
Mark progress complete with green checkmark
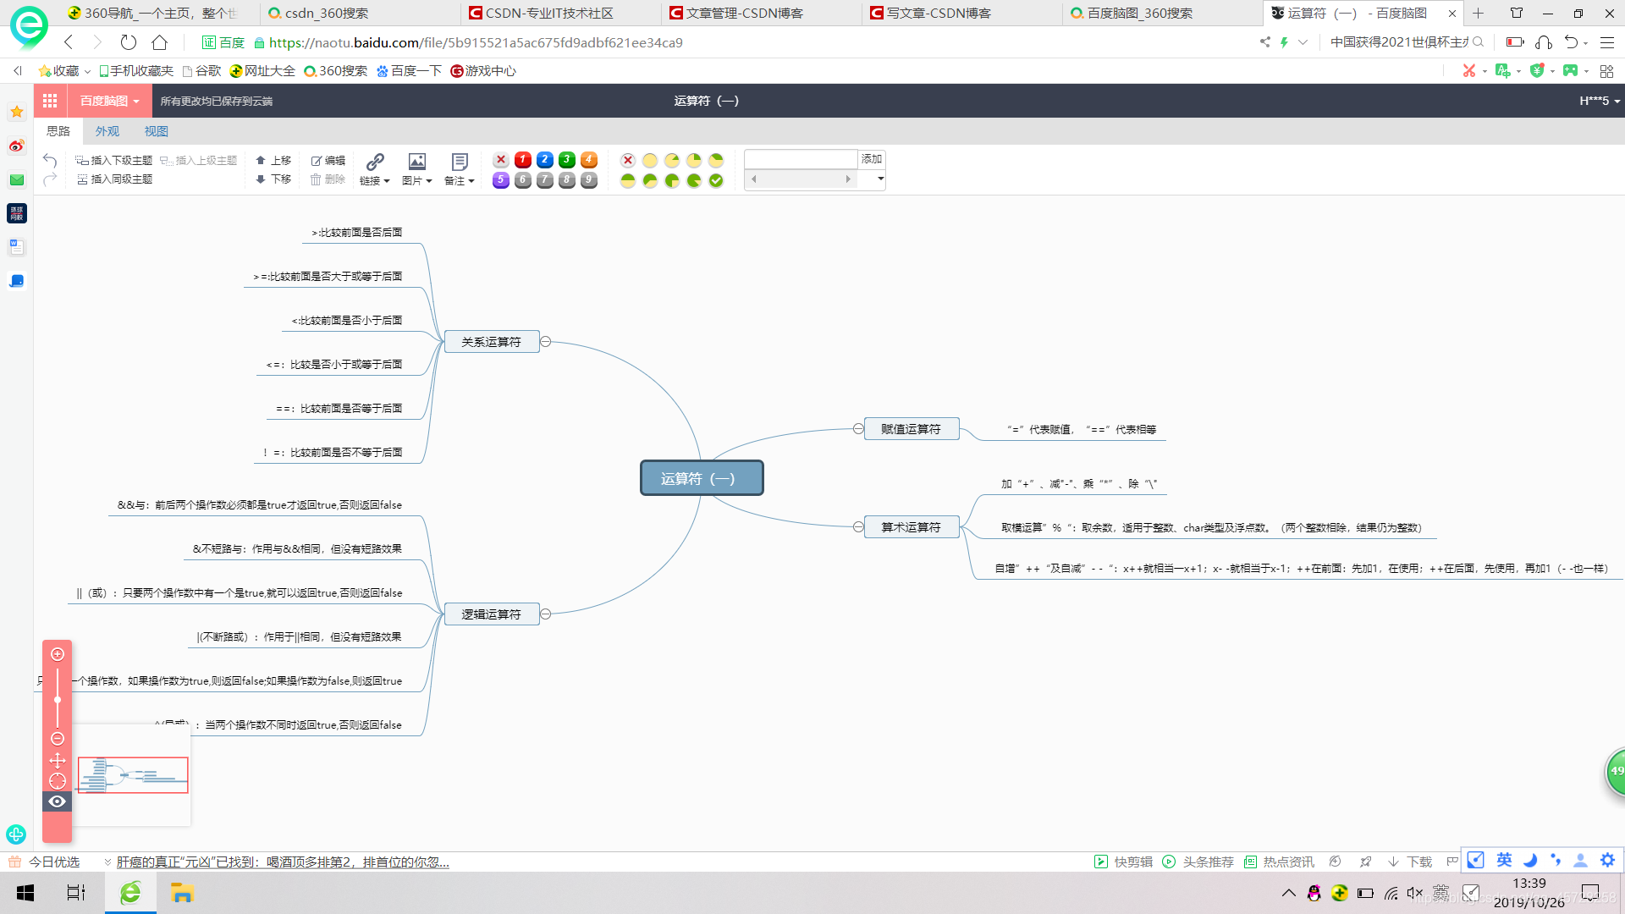716,180
